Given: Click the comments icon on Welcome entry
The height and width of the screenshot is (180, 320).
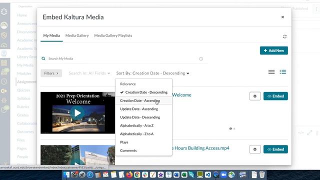Looking at the screenshot, I should click(230, 128).
